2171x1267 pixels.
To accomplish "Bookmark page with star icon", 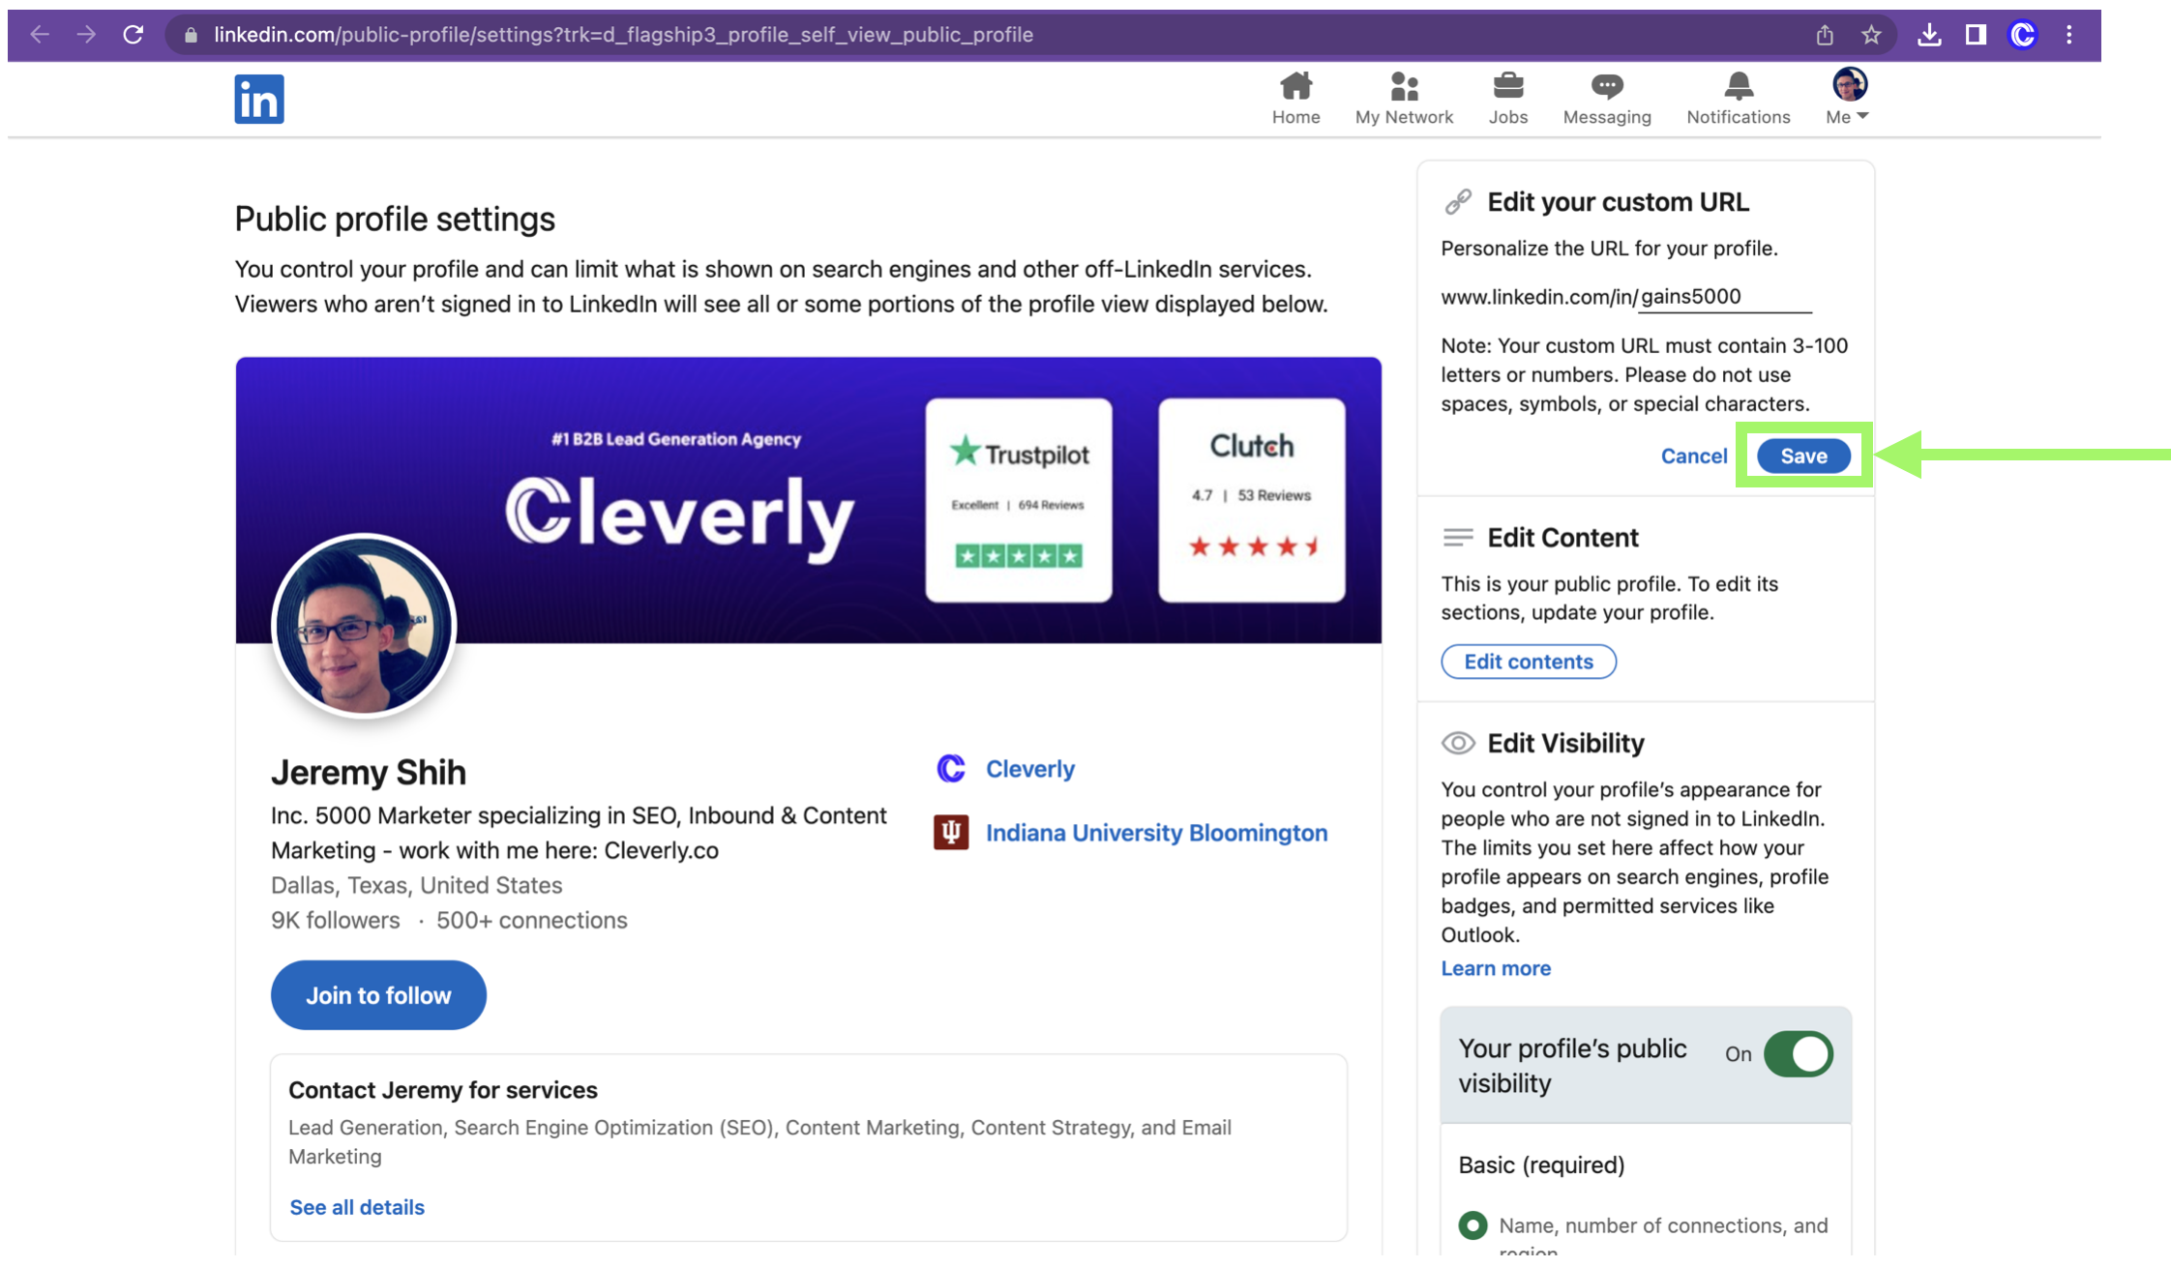I will coord(1870,35).
